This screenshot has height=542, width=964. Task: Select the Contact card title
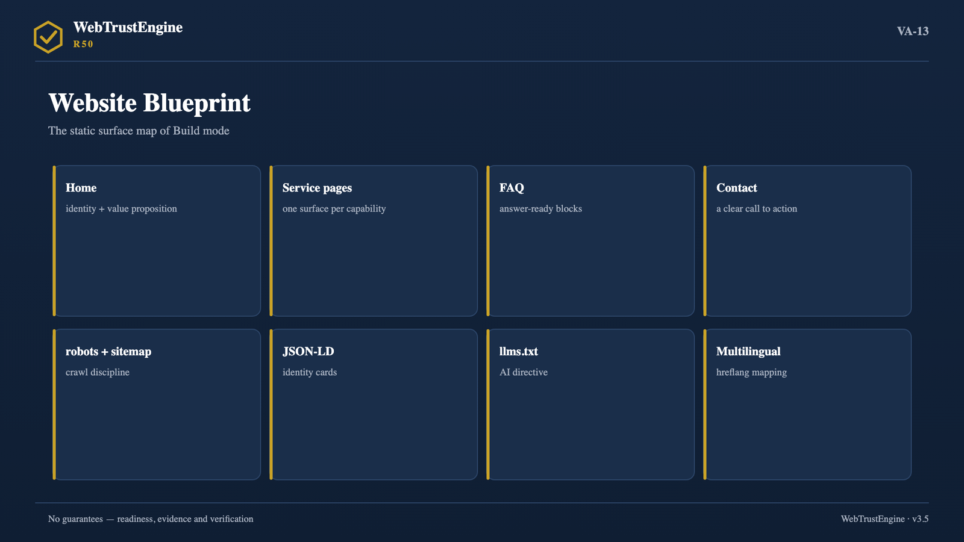736,188
